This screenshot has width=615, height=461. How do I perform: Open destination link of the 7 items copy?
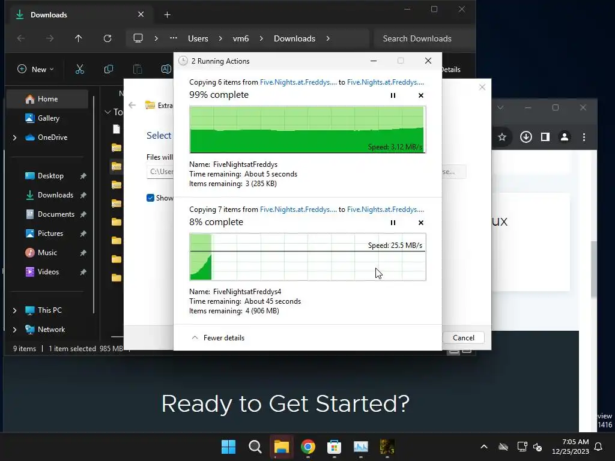385,209
